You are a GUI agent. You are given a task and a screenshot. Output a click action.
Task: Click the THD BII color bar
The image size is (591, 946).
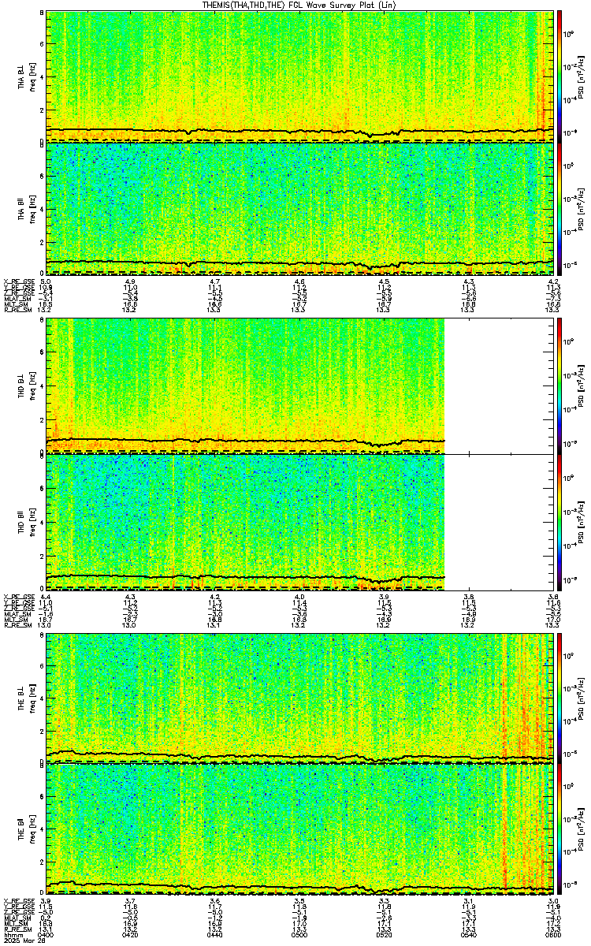(560, 521)
